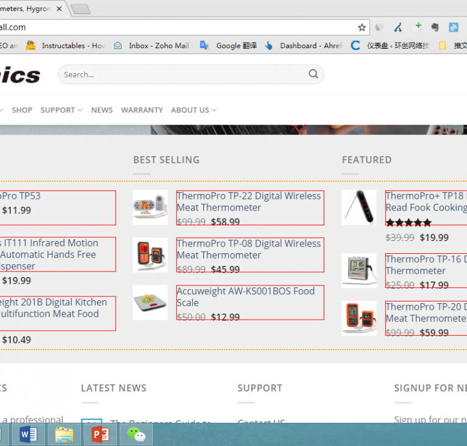Open the NEWS menu item
Viewport: 467px width, 446px height.
pos(102,110)
